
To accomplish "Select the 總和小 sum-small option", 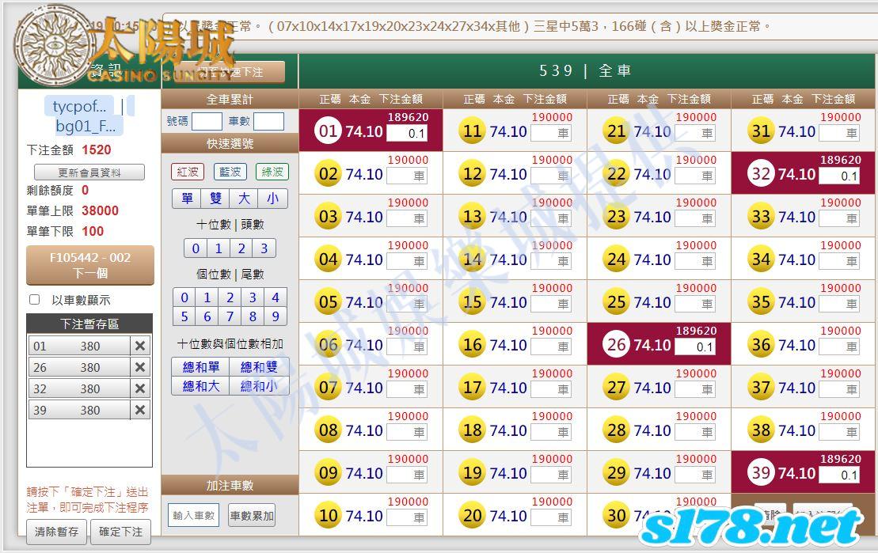I will tap(259, 385).
